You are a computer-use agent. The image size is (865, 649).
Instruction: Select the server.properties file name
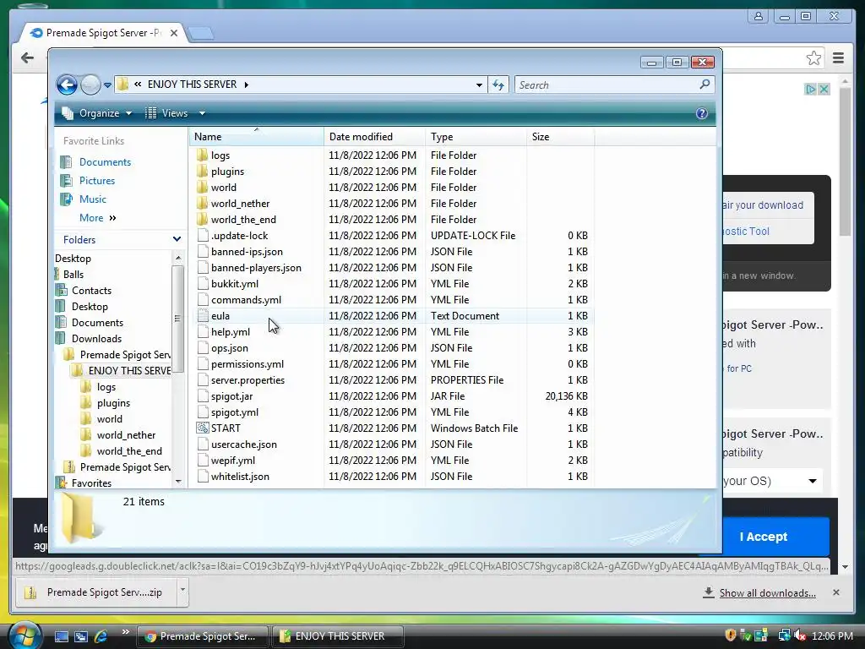[248, 380]
